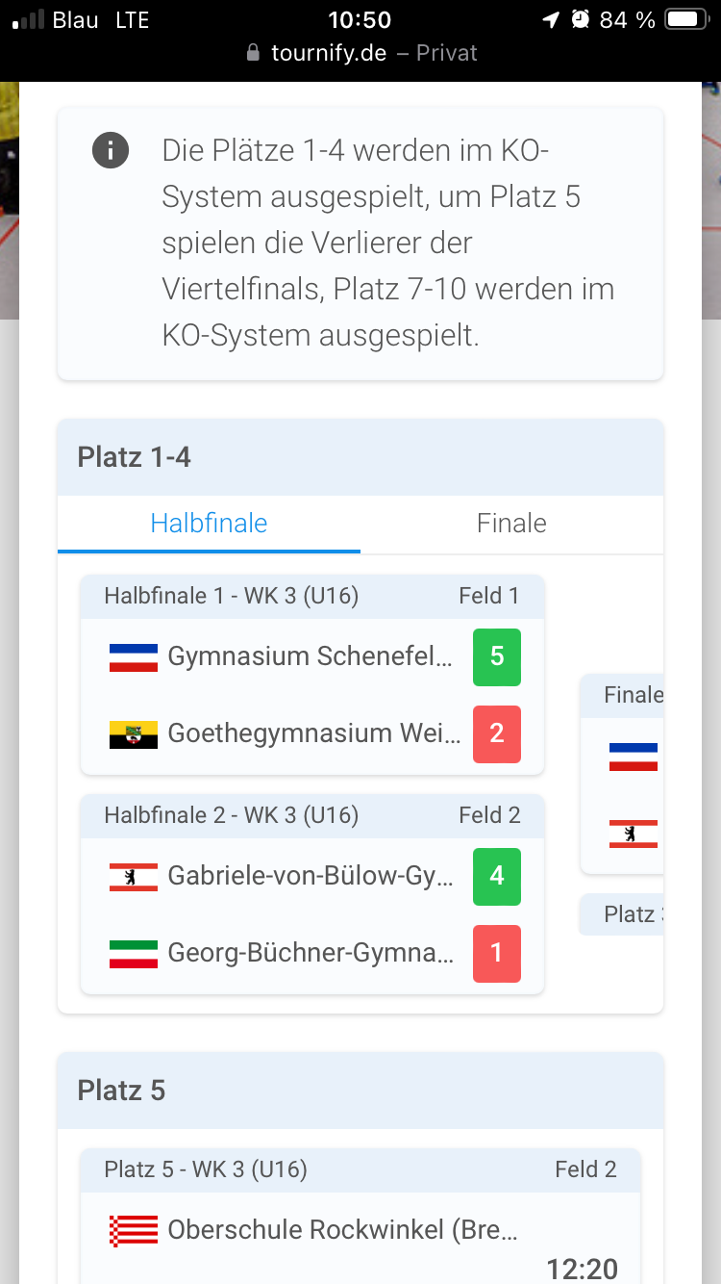Tap the tournify.de address bar

[360, 53]
